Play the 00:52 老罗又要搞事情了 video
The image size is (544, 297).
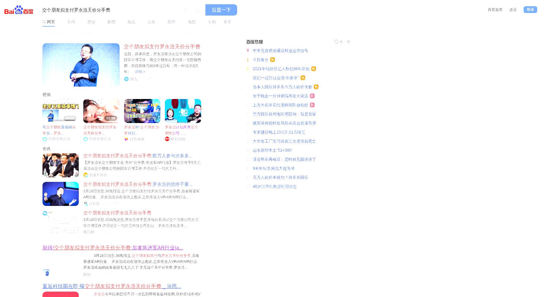pyautogui.click(x=61, y=111)
